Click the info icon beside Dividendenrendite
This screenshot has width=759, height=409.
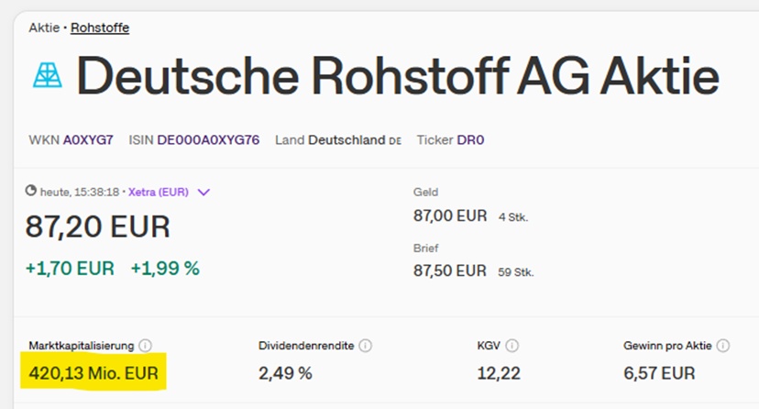[366, 346]
